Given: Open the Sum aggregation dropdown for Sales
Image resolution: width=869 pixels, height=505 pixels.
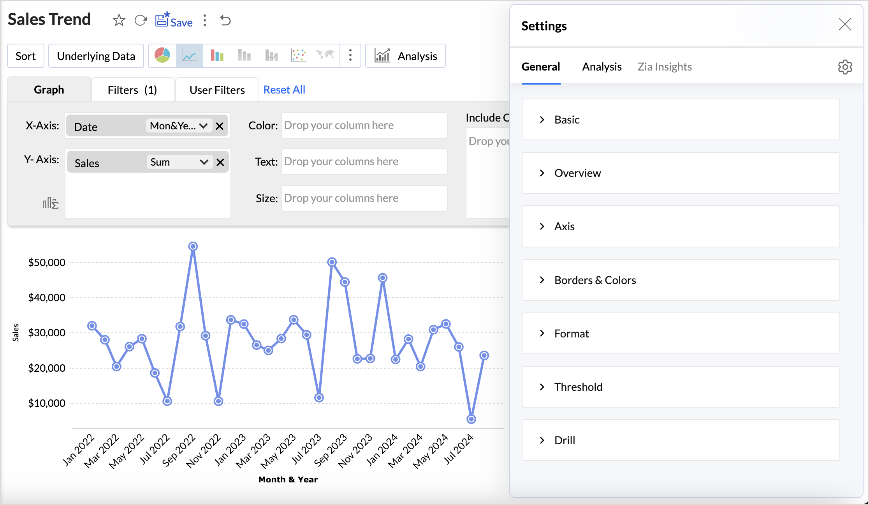Looking at the screenshot, I should 179,162.
